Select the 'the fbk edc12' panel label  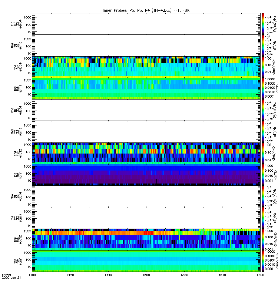(x=18, y=239)
